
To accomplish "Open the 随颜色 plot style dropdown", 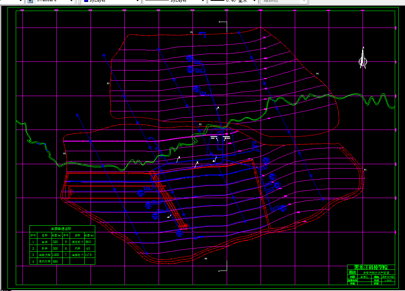I will pos(304,1).
